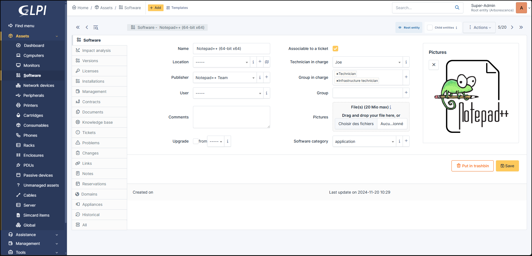Click the GLPI logo

coord(32,11)
